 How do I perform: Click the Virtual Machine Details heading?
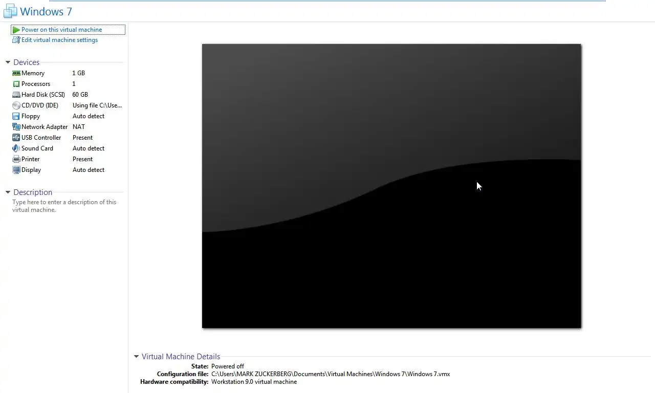(x=181, y=357)
